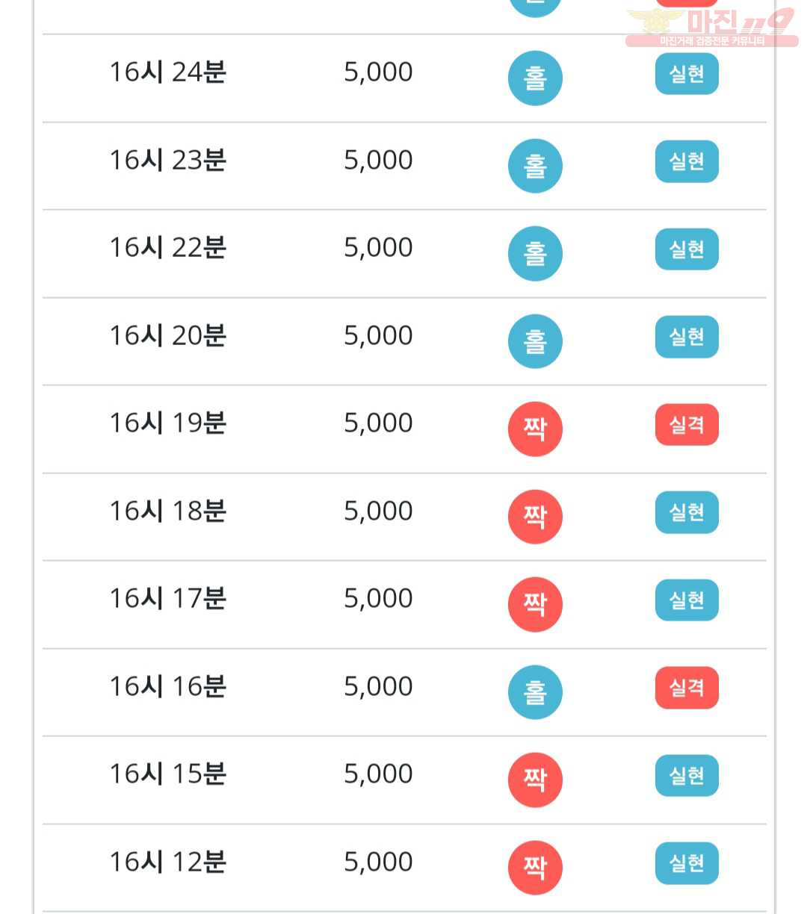Select the red 실격 badge at 16시 19분
This screenshot has width=807, height=914.
pyautogui.click(x=687, y=425)
